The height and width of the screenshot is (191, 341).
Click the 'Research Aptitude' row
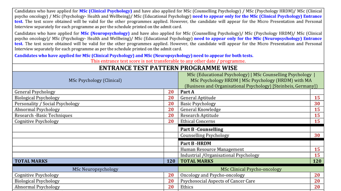tap(199, 115)
